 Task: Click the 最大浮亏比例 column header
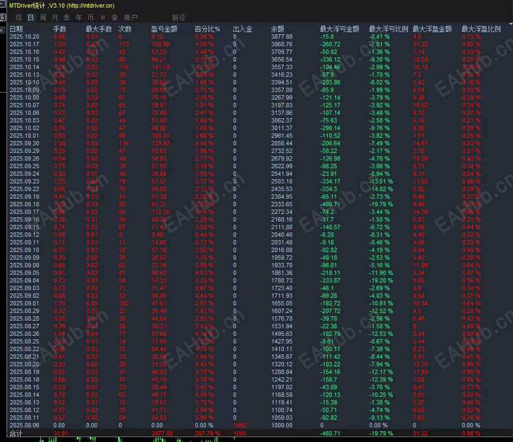click(x=389, y=29)
